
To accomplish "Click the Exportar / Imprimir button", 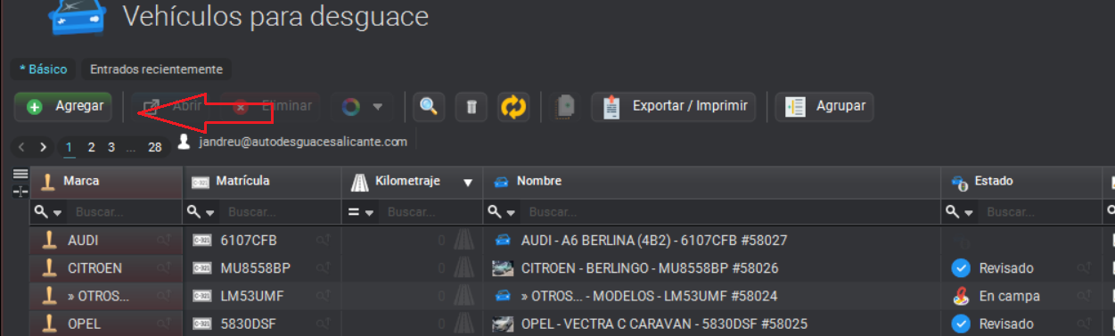I will coord(674,106).
